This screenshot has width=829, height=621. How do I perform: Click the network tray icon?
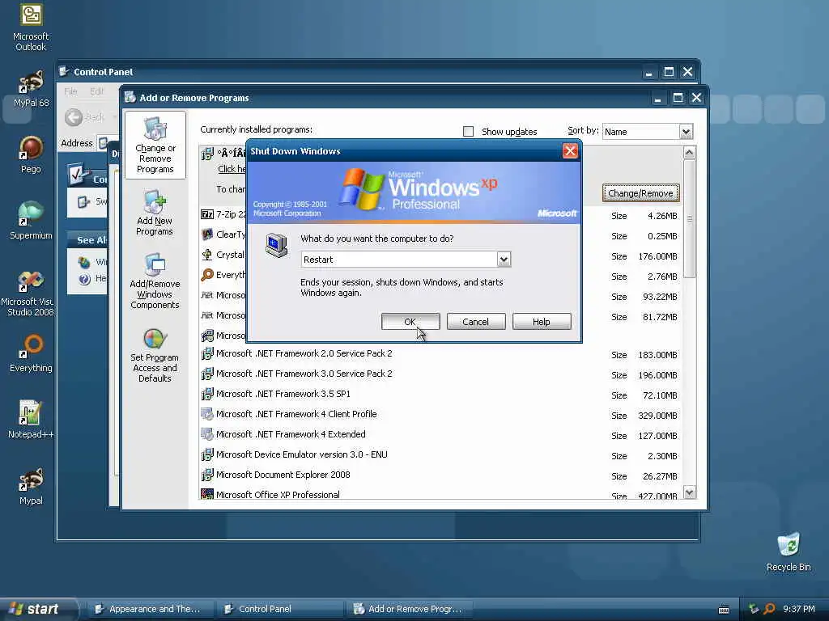754,609
